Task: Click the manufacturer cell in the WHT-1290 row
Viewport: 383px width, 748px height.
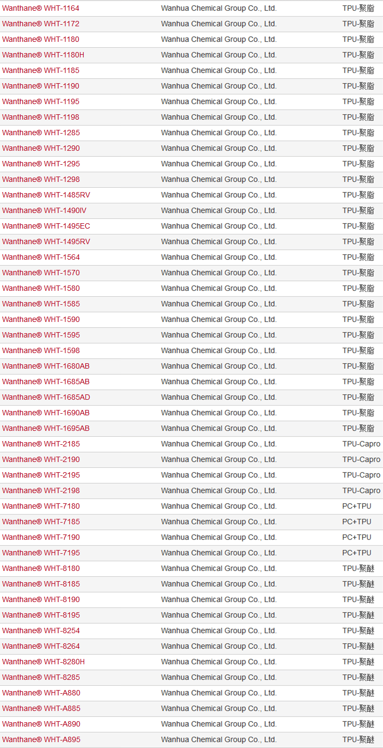Action: click(x=219, y=148)
